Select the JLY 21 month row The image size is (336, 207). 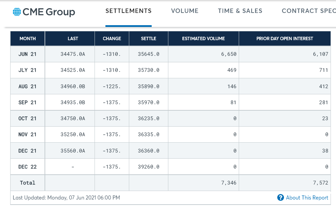(x=28, y=70)
